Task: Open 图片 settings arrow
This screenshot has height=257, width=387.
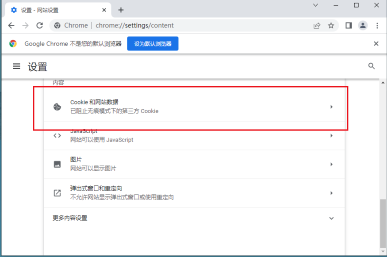Action: pos(331,164)
